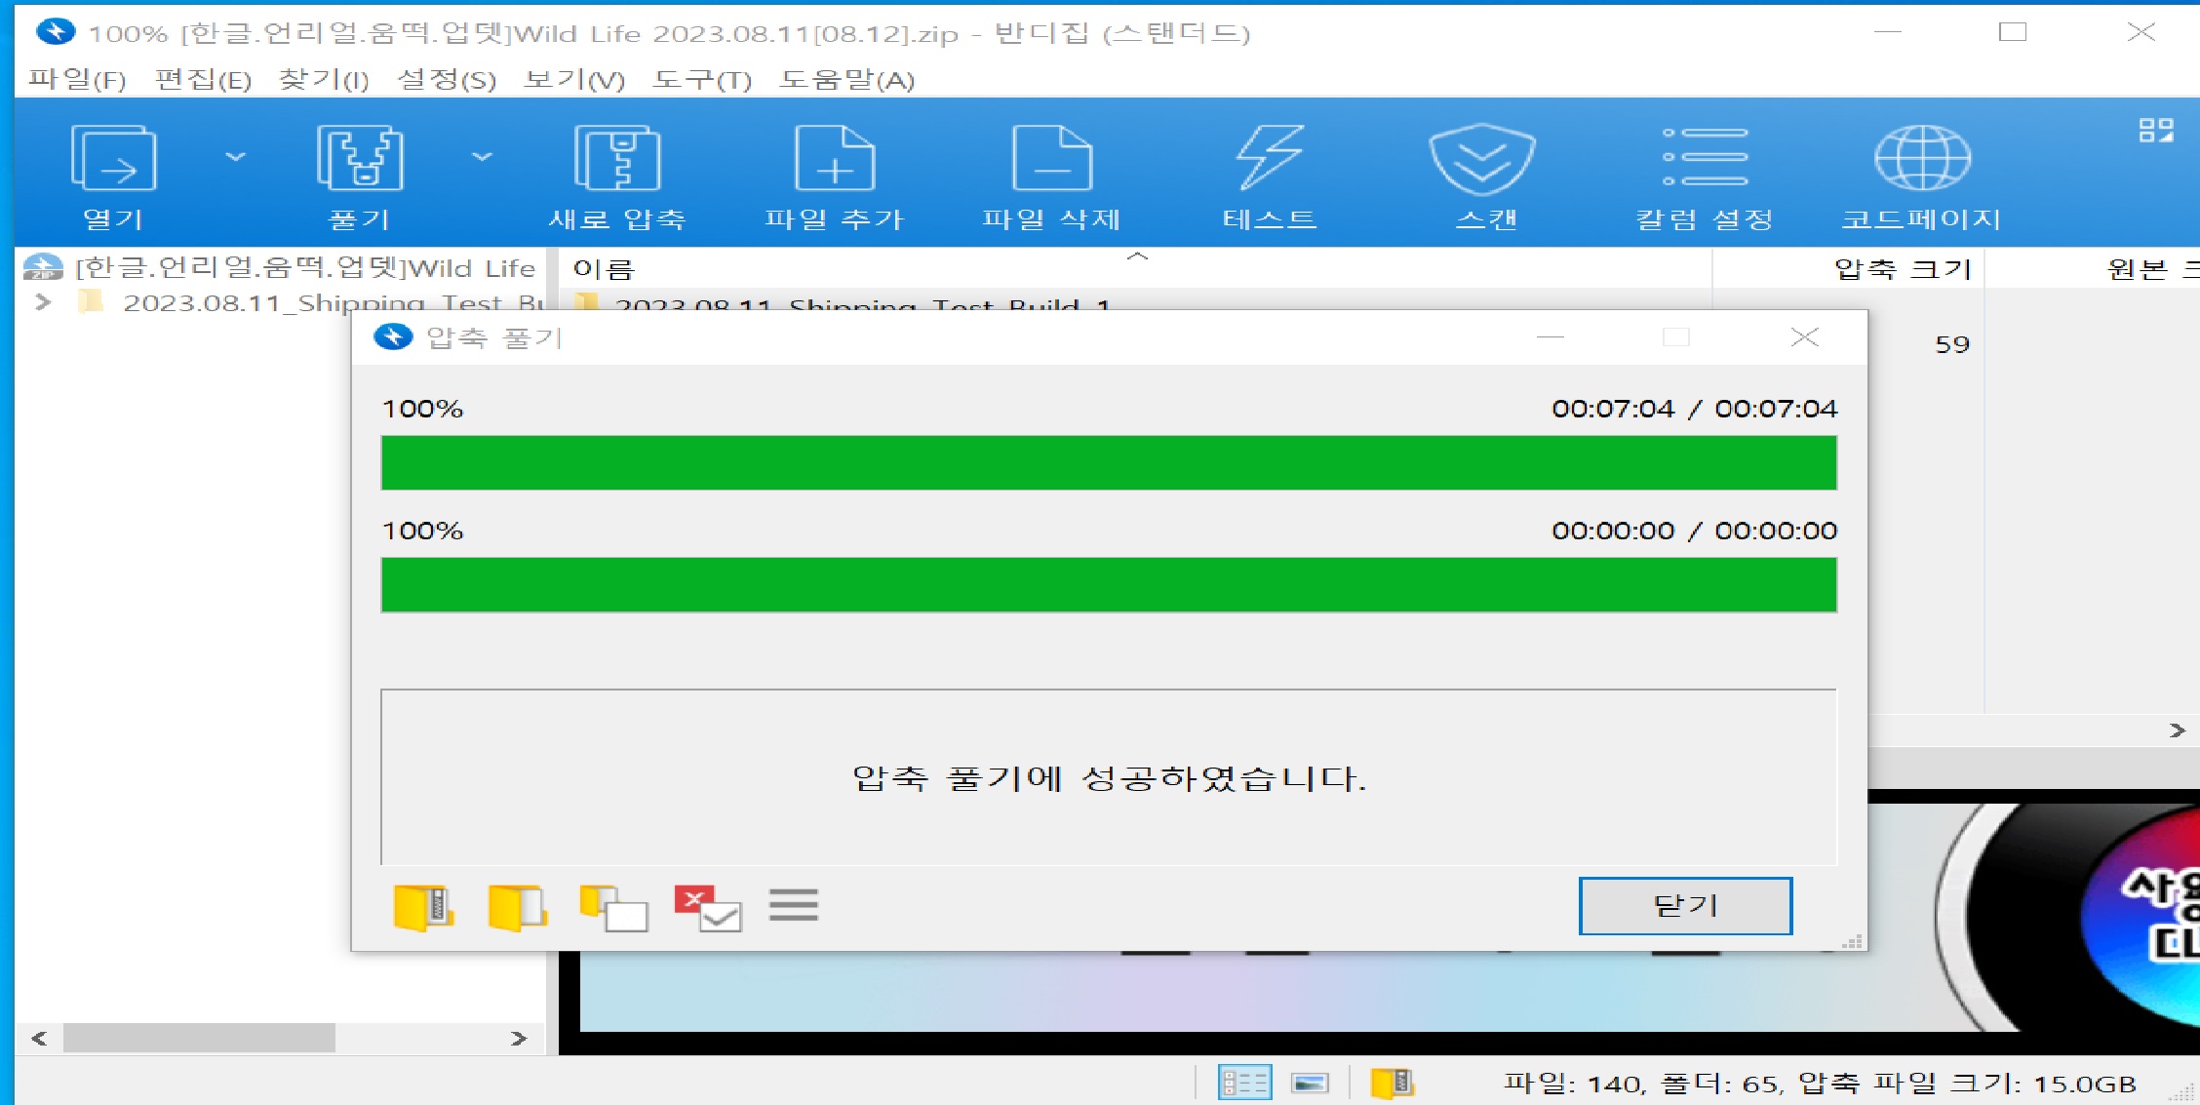Viewport: 2200px width, 1105px height.
Task: Click the 스캔 shield icon
Action: point(1482,159)
